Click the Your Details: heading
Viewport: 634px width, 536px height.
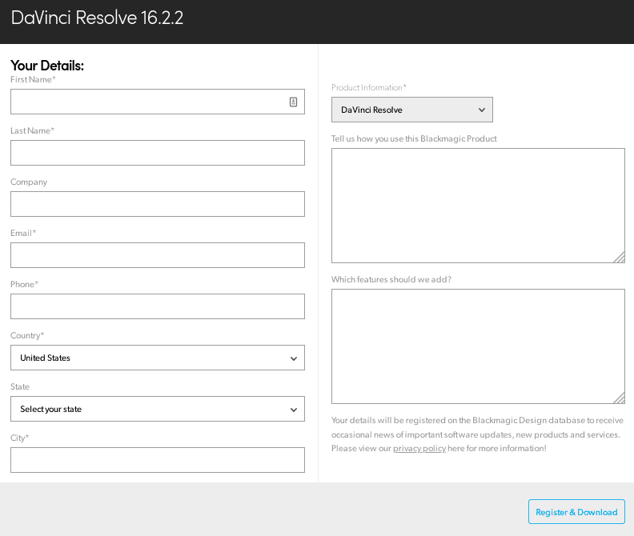pos(47,66)
